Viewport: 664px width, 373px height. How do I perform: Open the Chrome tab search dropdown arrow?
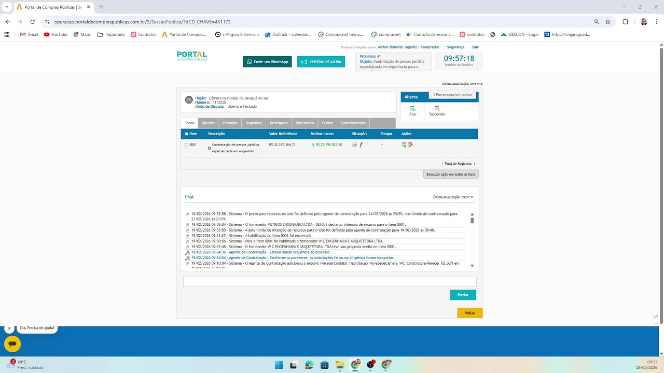click(x=7, y=7)
